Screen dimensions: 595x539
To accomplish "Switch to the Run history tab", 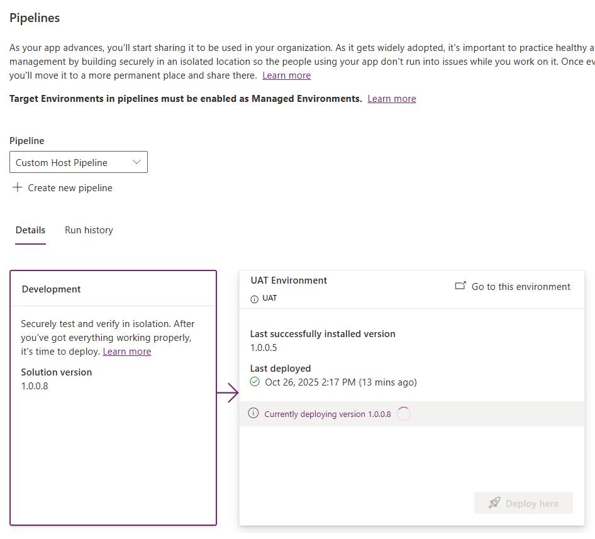I will (x=89, y=230).
